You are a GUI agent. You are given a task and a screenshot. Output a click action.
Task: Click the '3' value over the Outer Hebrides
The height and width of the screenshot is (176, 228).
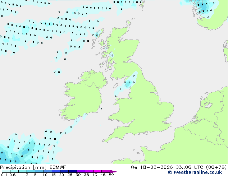click(97, 35)
